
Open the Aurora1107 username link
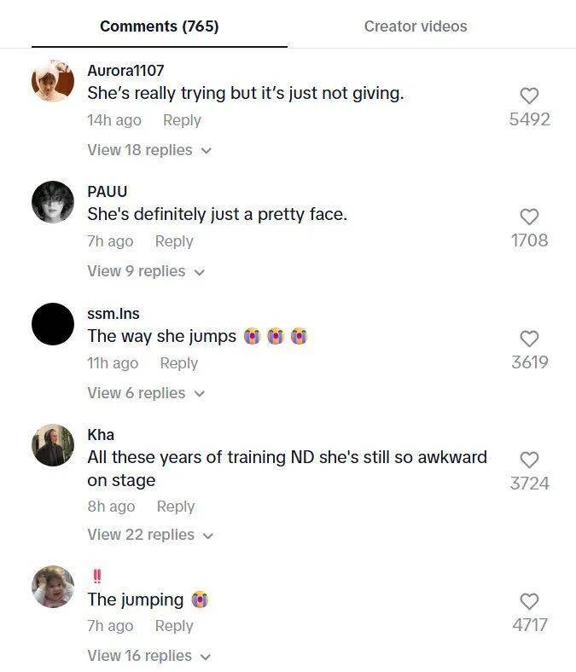pyautogui.click(x=125, y=70)
